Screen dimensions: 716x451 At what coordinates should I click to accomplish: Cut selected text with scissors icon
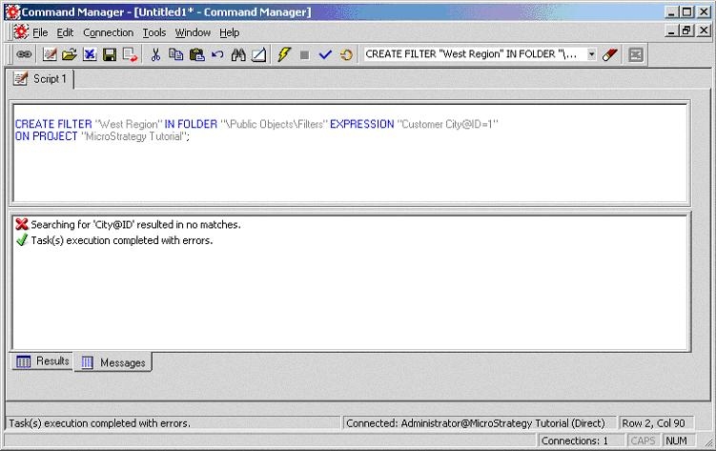pyautogui.click(x=155, y=54)
